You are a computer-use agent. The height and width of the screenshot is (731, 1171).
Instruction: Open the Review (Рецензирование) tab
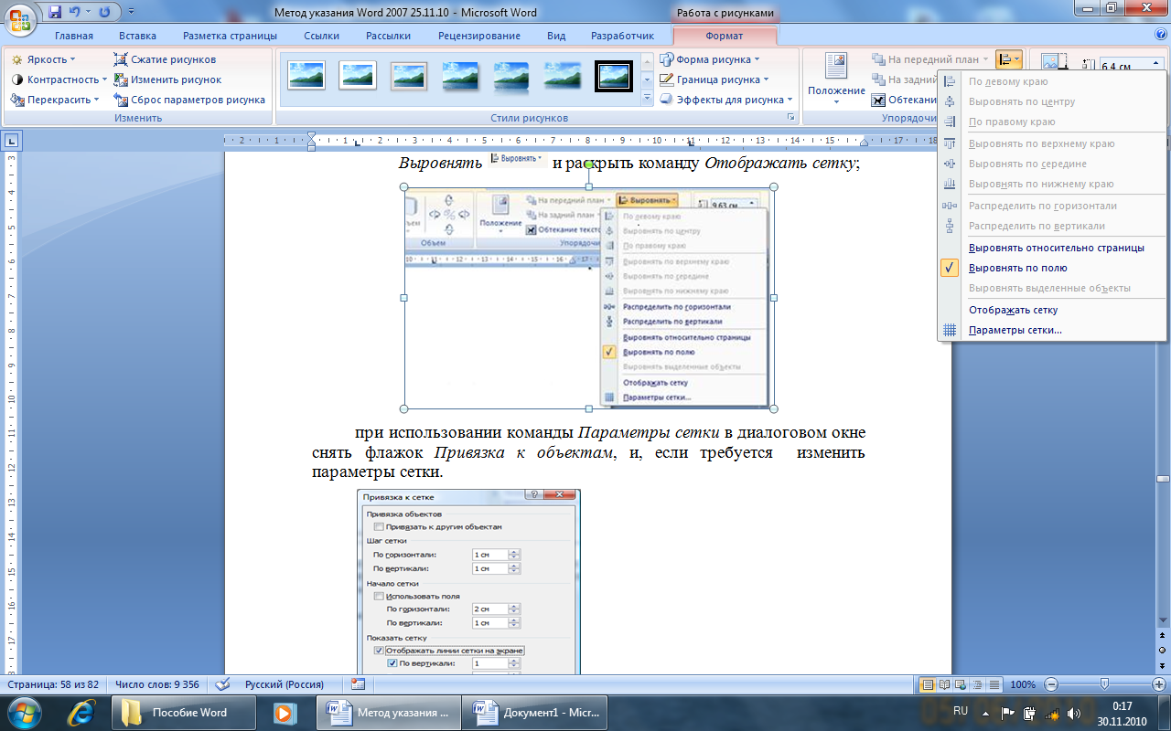point(479,36)
